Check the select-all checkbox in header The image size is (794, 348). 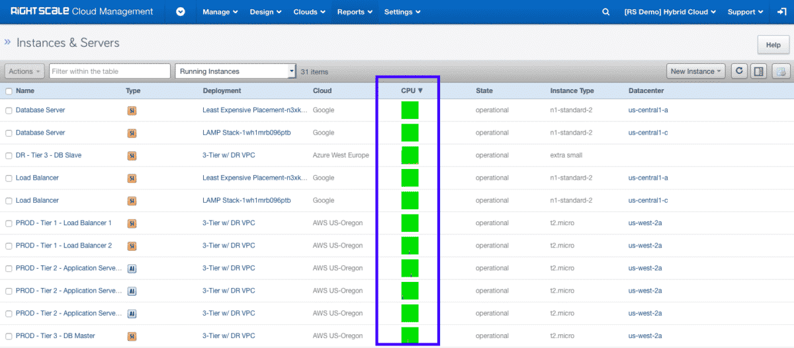tap(9, 91)
